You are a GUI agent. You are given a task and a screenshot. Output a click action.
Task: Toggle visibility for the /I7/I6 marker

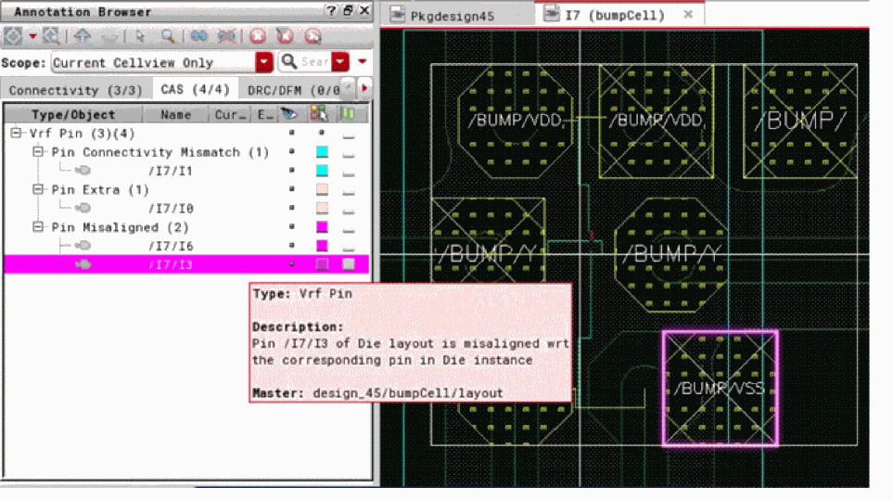tap(292, 246)
